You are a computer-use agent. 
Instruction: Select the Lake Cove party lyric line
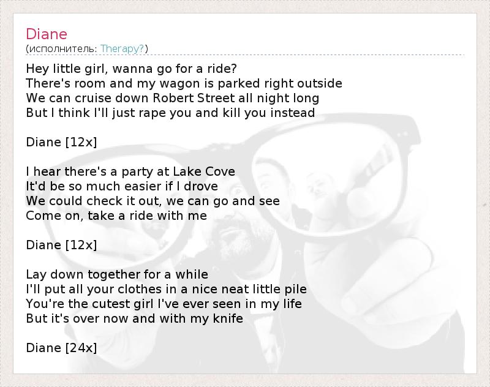pyautogui.click(x=130, y=171)
